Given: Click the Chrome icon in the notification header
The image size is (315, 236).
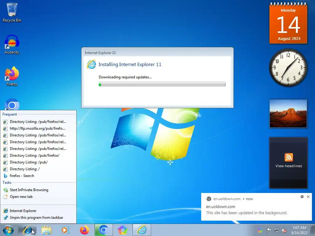Looking at the screenshot, I should 209,199.
